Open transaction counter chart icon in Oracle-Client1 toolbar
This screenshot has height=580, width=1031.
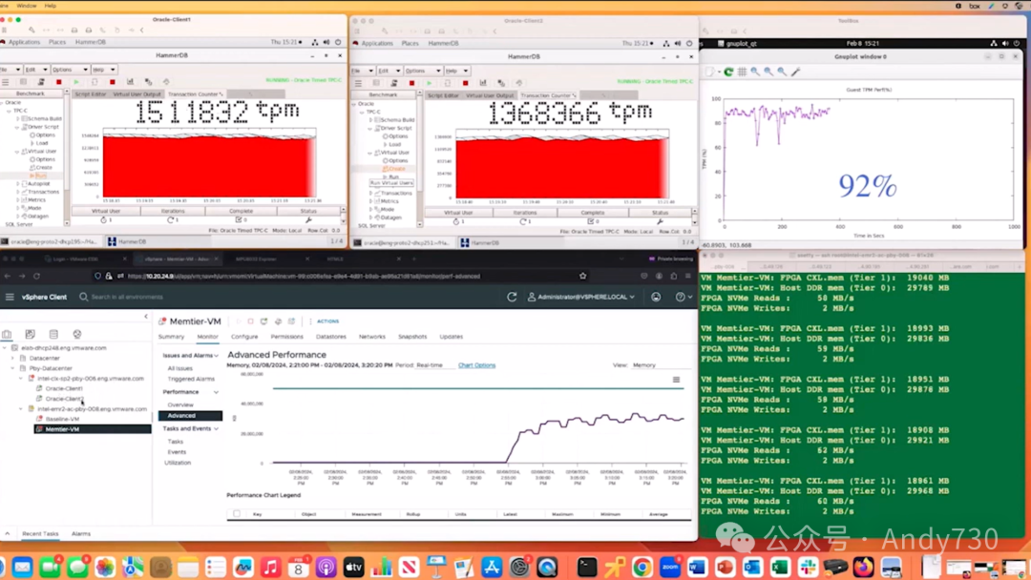point(130,82)
